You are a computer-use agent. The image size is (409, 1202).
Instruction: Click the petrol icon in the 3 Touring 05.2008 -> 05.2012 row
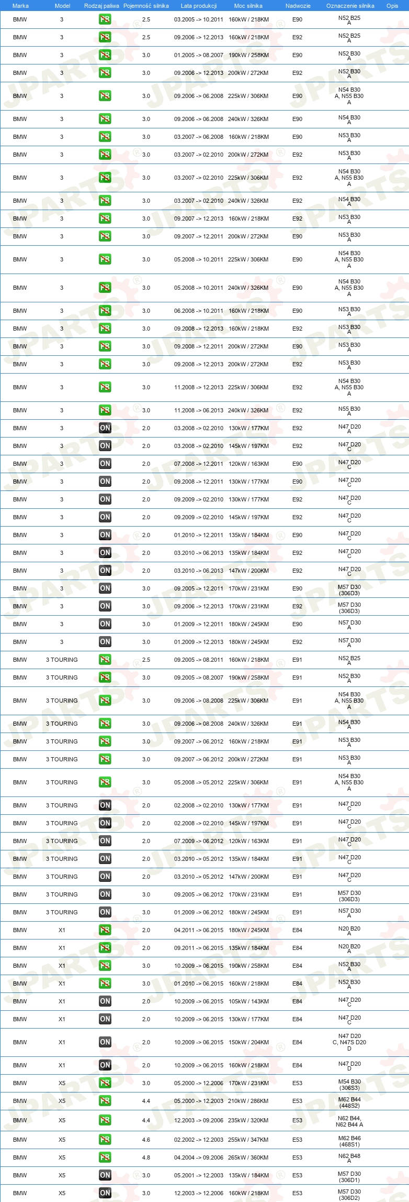click(105, 782)
